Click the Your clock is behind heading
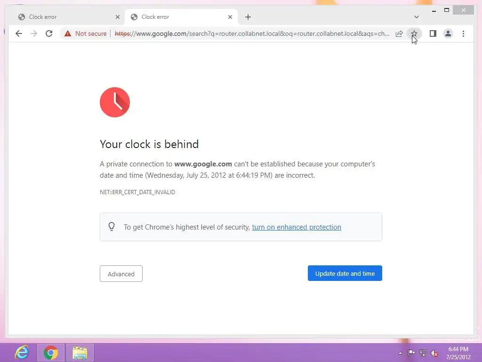This screenshot has height=362, width=482. 149,144
